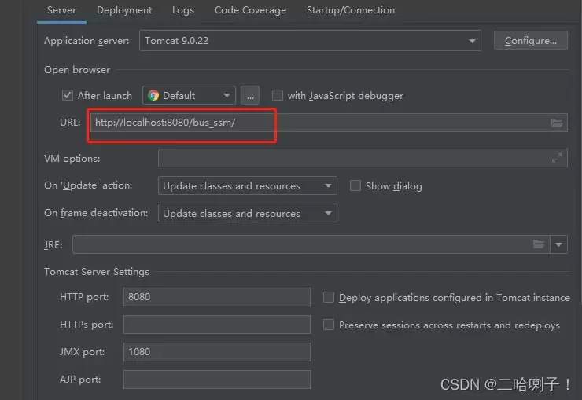Expand the JRE dropdown arrow
The width and height of the screenshot is (582, 400).
pos(558,244)
